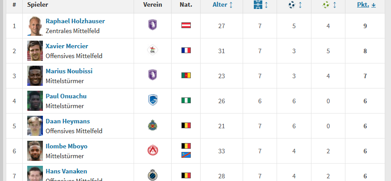
Task: Click Daan Heymans' player photo
Action: (35, 126)
